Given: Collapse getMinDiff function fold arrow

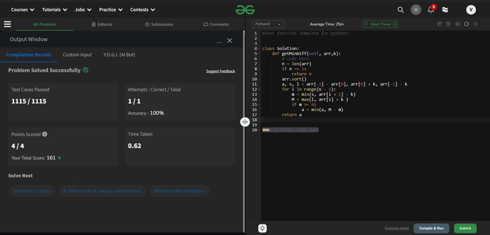Looking at the screenshot, I should (259, 53).
